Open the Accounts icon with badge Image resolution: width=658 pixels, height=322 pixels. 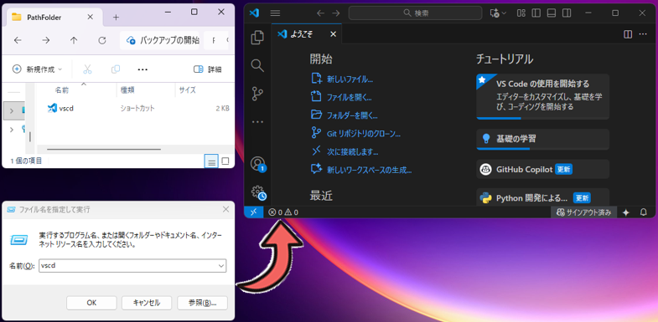(258, 164)
